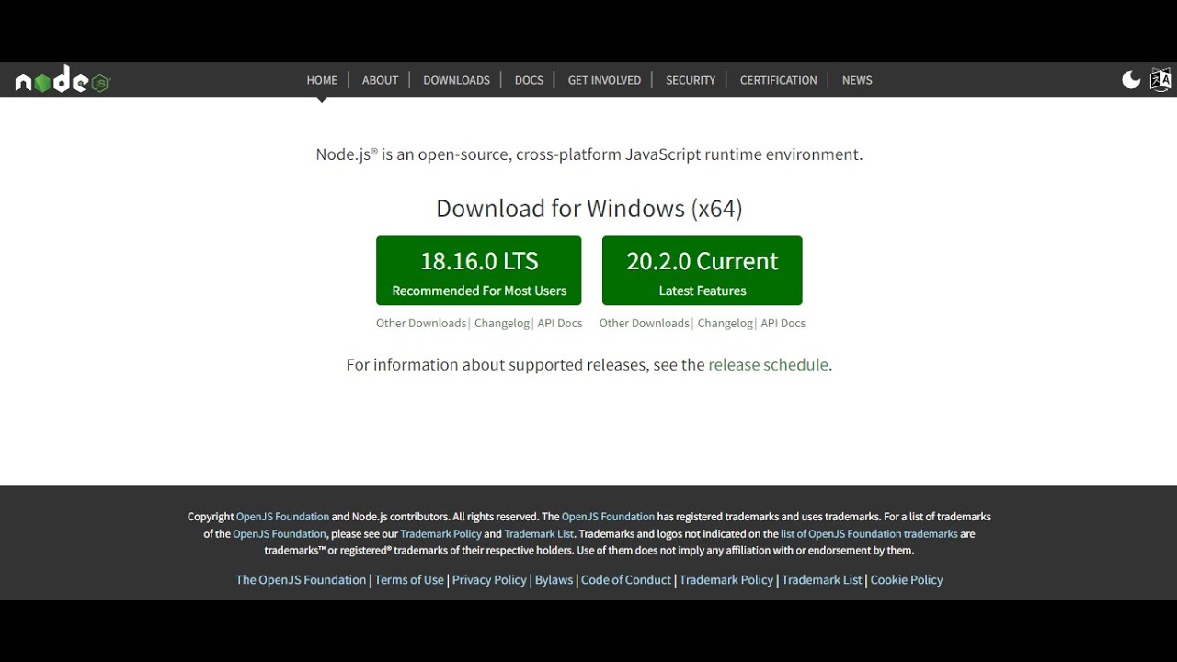Image resolution: width=1177 pixels, height=662 pixels.
Task: Open the language translation icon
Action: (x=1161, y=80)
